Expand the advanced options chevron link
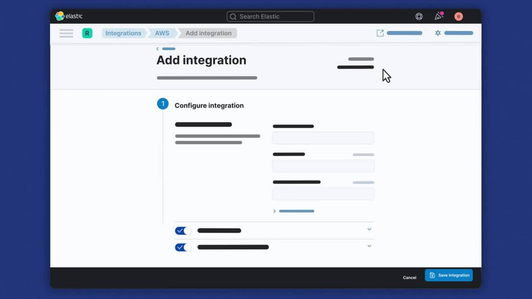 [x=293, y=211]
